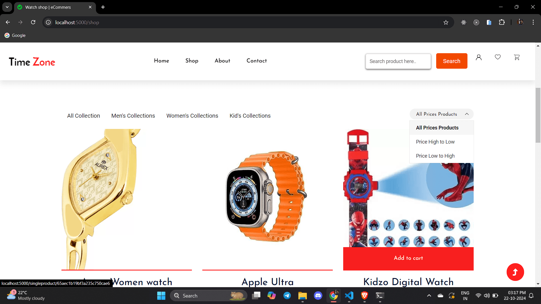Open Visual Studio Code from the taskbar
The width and height of the screenshot is (541, 304).
tap(349, 296)
